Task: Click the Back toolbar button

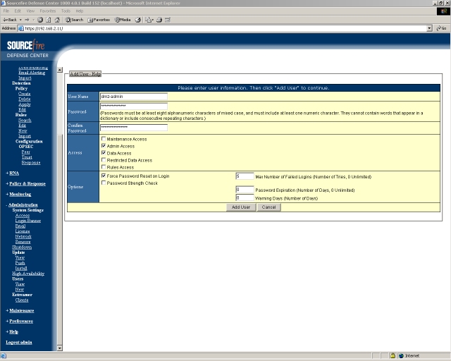Action: click(10, 20)
